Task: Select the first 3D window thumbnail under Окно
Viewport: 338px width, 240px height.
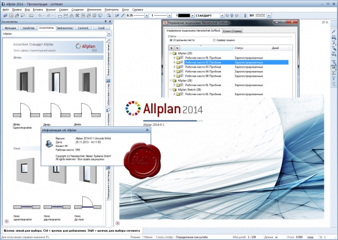Action: pos(25,170)
